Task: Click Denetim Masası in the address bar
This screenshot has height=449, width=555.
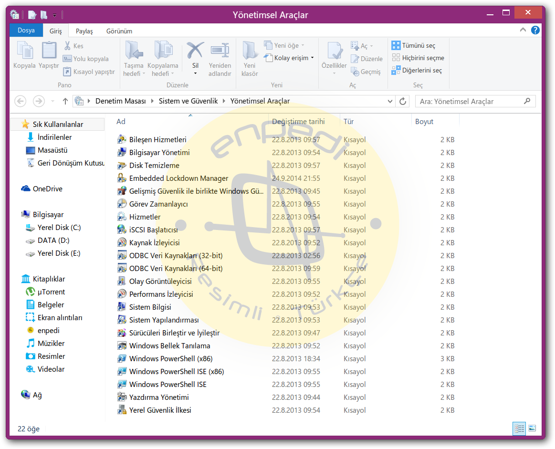Action: click(121, 101)
